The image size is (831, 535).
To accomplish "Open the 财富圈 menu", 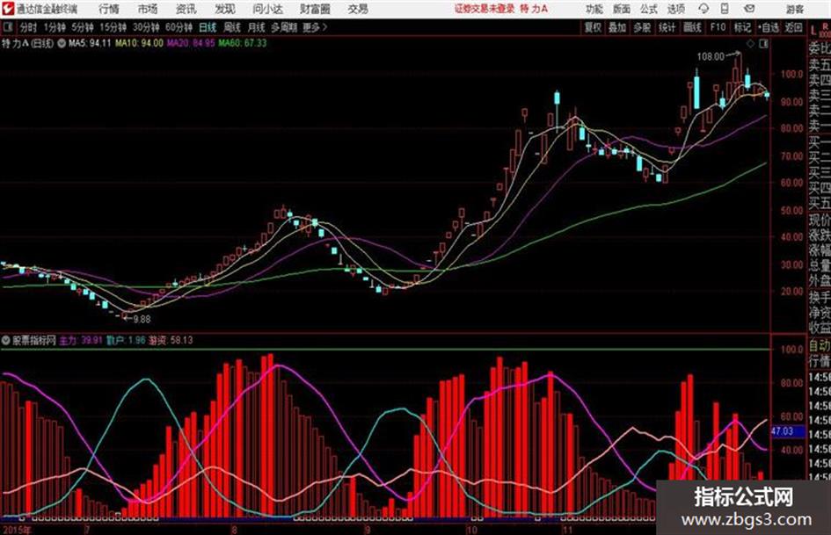I will click(315, 9).
